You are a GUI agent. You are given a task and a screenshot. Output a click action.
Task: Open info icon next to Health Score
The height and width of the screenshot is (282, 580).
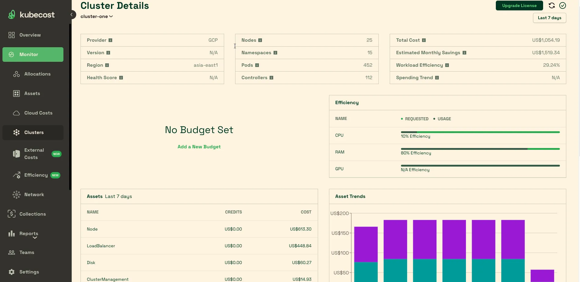click(121, 78)
